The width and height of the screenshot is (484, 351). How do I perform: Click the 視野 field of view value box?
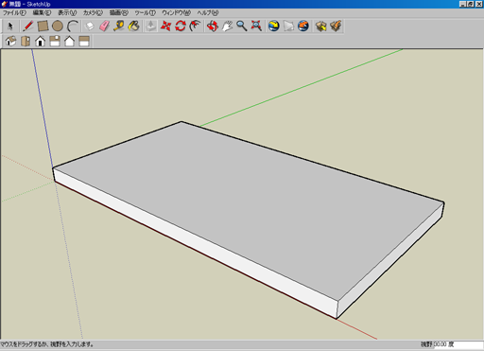pos(458,344)
